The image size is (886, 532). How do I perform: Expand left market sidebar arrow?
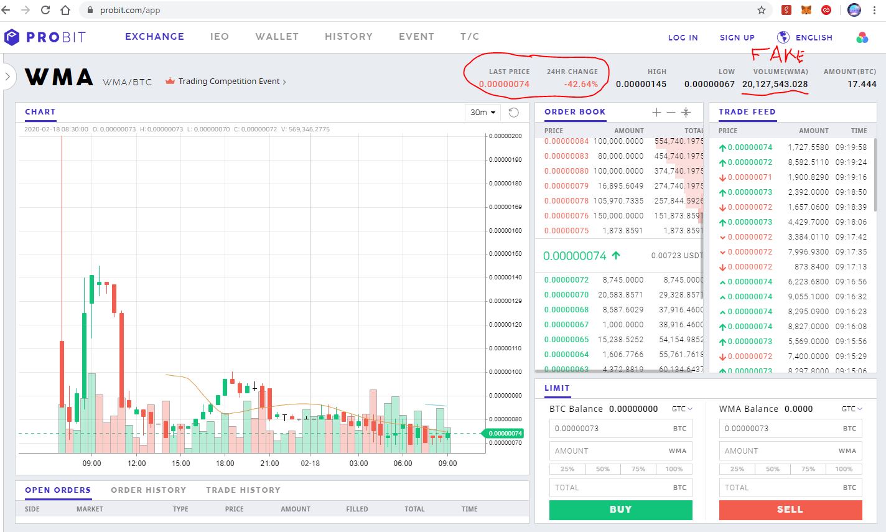(x=7, y=77)
